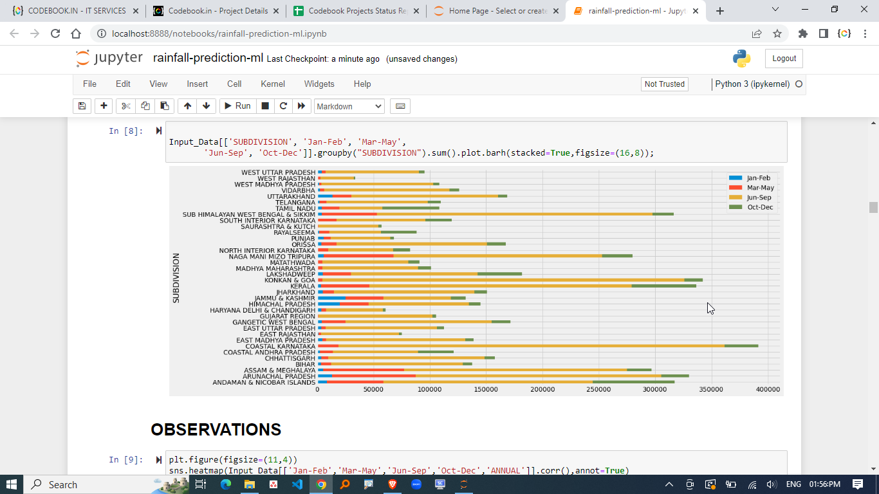Viewport: 879px width, 494px height.
Task: Paste cells below icon in toolbar
Action: coord(165,106)
